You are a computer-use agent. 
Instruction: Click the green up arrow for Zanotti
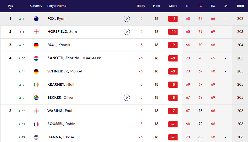19,58
